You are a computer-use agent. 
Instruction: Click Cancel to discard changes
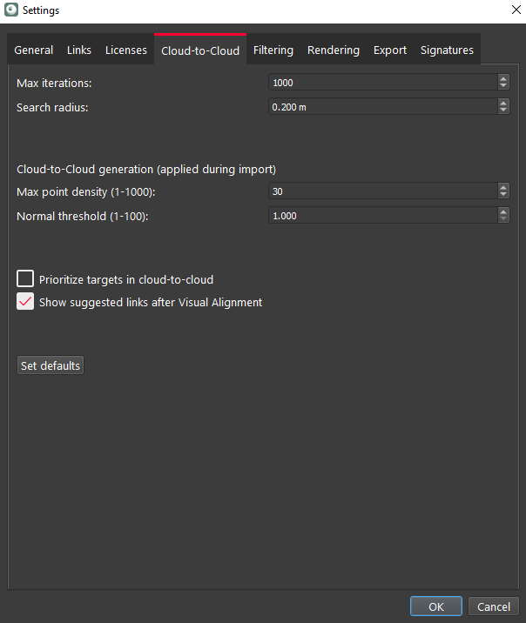494,606
